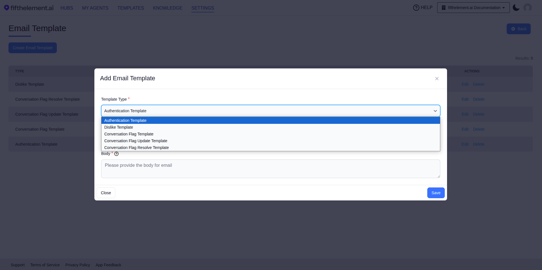Open the Help question mark icon

(x=416, y=8)
